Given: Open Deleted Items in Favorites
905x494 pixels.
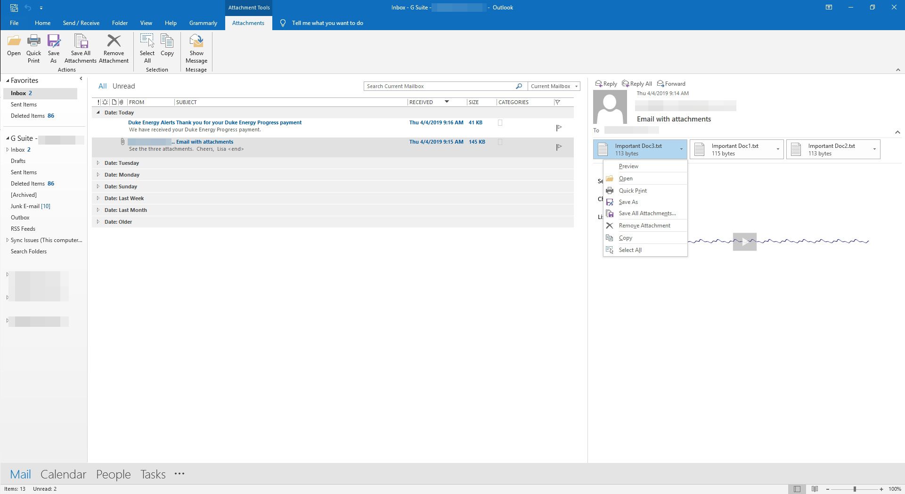Looking at the screenshot, I should [x=32, y=116].
